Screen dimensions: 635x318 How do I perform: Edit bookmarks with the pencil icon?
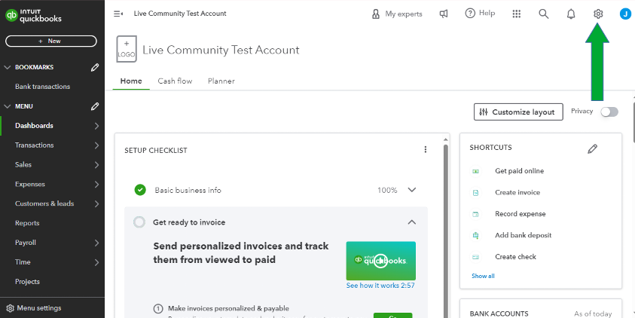click(95, 67)
